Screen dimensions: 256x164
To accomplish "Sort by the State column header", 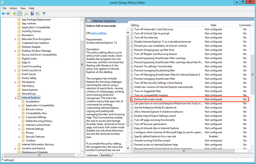I will pos(213,25).
